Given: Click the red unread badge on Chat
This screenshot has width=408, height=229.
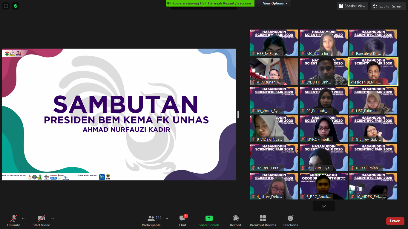Looking at the screenshot, I should (x=186, y=216).
